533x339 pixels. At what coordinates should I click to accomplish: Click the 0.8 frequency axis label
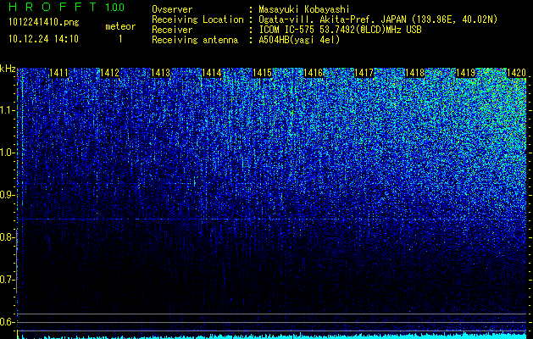coord(7,237)
